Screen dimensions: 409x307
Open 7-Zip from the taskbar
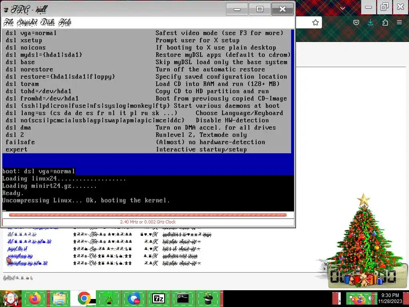pos(158,298)
